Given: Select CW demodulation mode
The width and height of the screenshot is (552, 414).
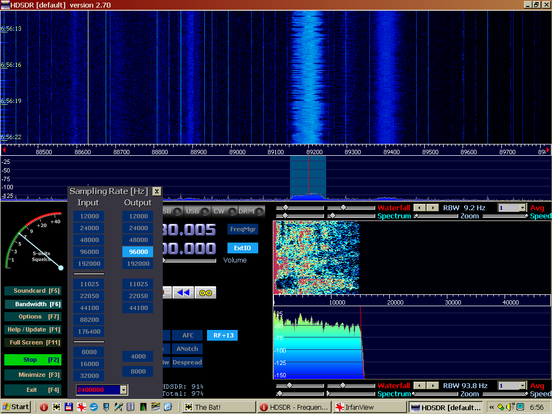Looking at the screenshot, I should pos(225,211).
